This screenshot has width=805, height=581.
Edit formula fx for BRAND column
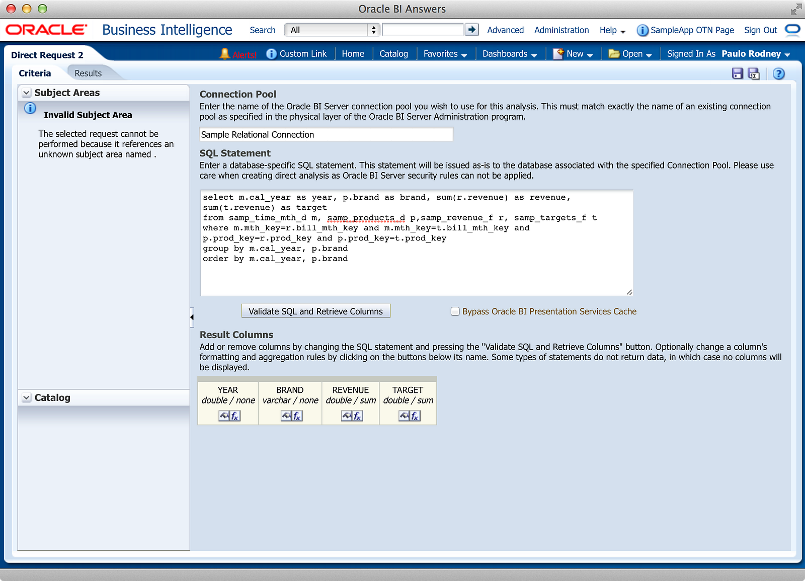click(297, 416)
